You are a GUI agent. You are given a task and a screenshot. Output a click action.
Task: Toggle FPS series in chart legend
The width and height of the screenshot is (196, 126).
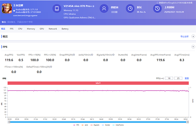76,125
